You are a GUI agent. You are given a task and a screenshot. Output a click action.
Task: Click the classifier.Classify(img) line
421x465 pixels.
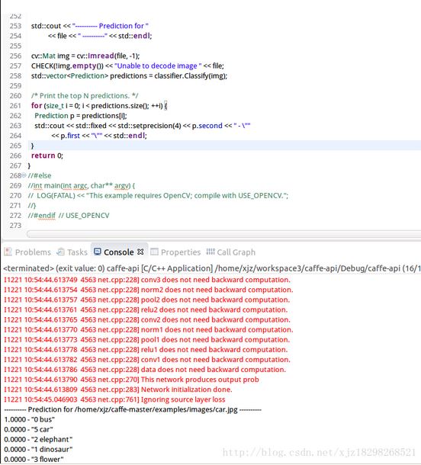point(129,76)
